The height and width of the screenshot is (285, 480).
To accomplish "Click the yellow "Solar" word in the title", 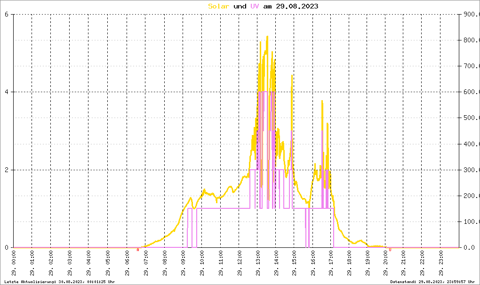I will pyautogui.click(x=218, y=6).
